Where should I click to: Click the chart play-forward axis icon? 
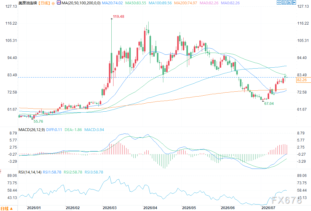click(289, 2)
